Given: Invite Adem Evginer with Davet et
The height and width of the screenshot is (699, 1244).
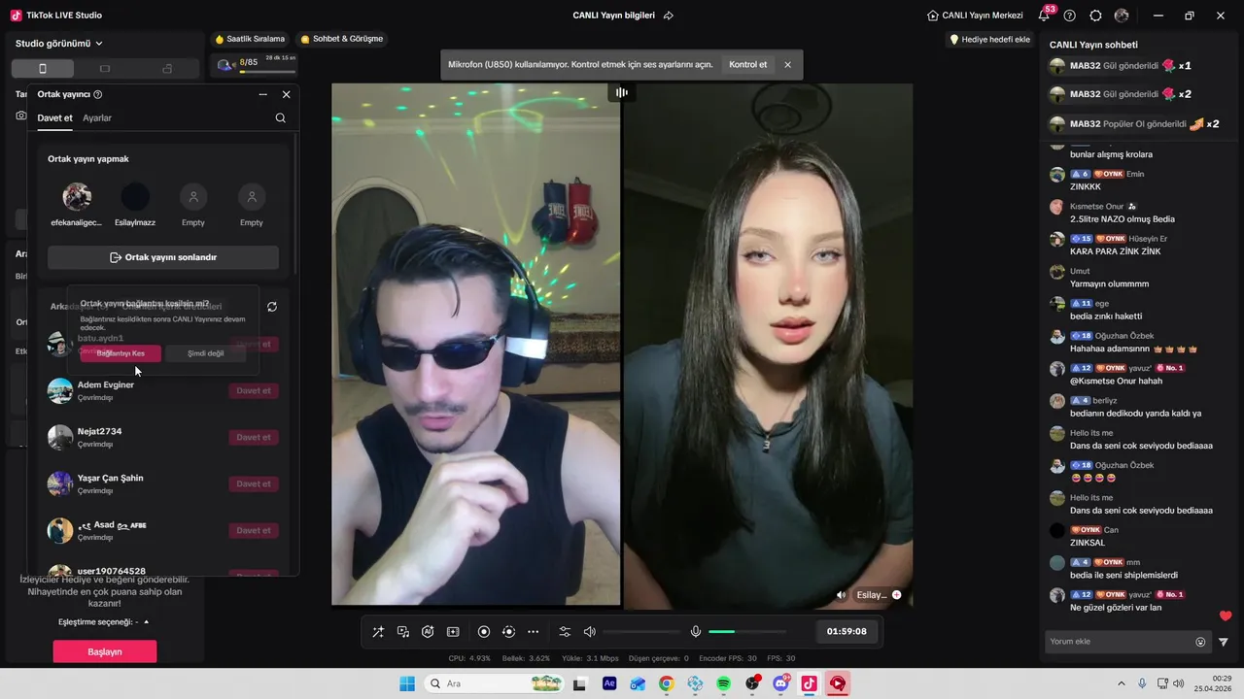Looking at the screenshot, I should [x=254, y=390].
